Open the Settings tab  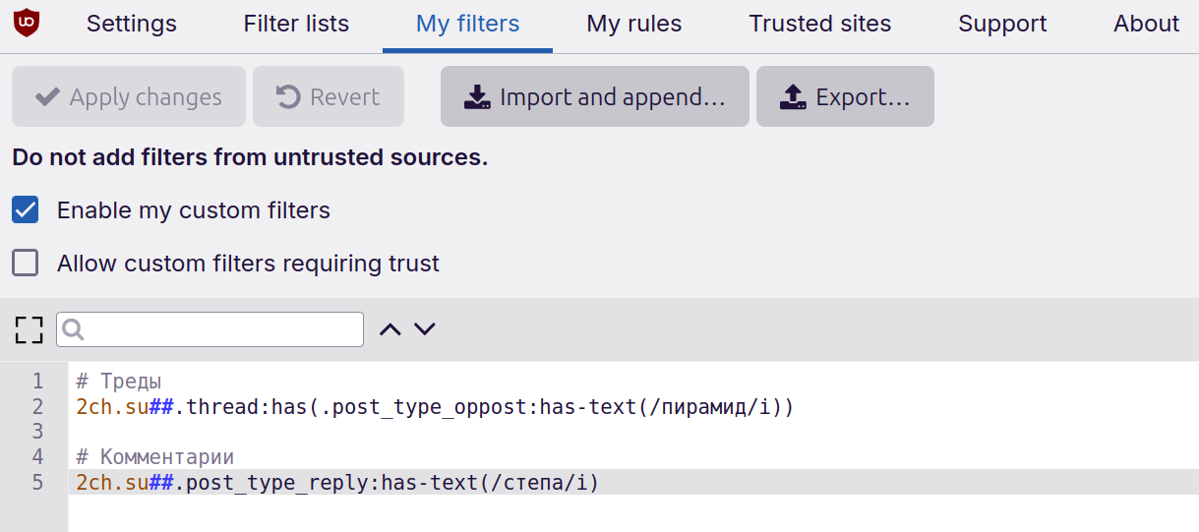(x=132, y=25)
